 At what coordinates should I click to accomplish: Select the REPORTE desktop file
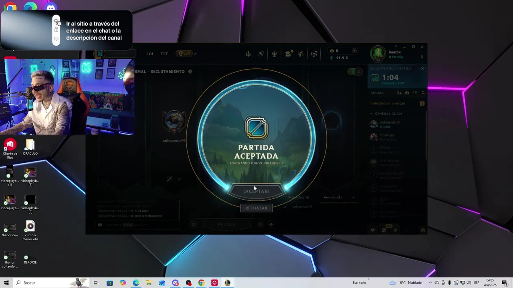coord(30,259)
